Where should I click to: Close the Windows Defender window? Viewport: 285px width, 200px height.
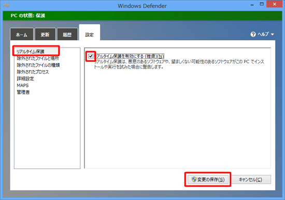coord(275,4)
